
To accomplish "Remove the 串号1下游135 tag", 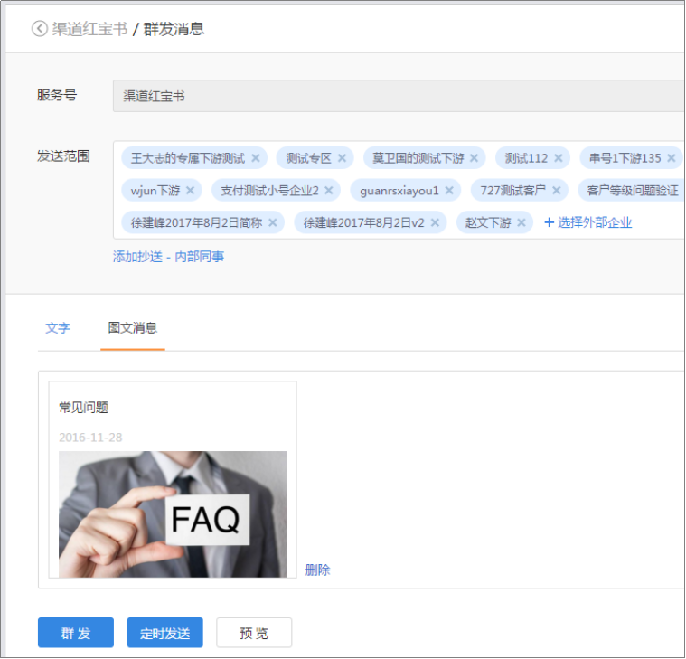I will (672, 158).
